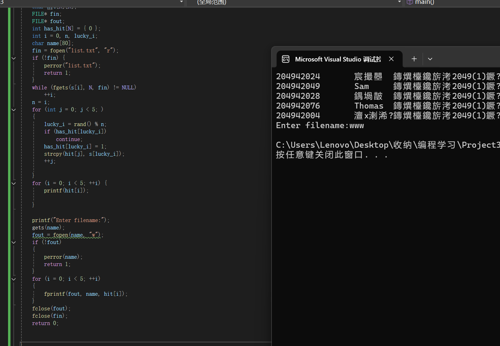The image size is (500, 346).
Task: Click console output row 204942024
Action: 388,76
